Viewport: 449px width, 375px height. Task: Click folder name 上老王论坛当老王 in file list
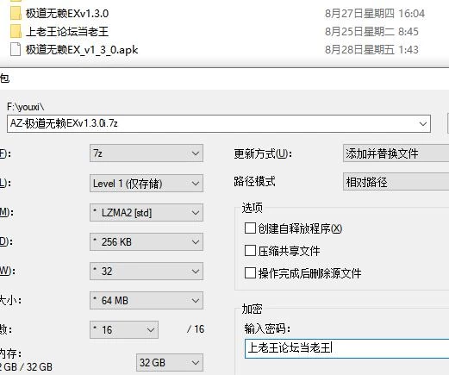pyautogui.click(x=67, y=32)
